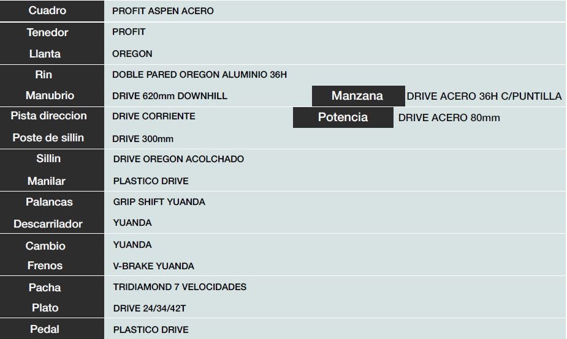Image resolution: width=567 pixels, height=339 pixels.
Task: Select the Cambio label cell
Action: 45,246
